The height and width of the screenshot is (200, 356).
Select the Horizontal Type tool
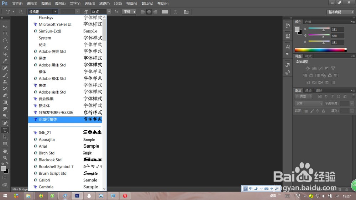5,130
